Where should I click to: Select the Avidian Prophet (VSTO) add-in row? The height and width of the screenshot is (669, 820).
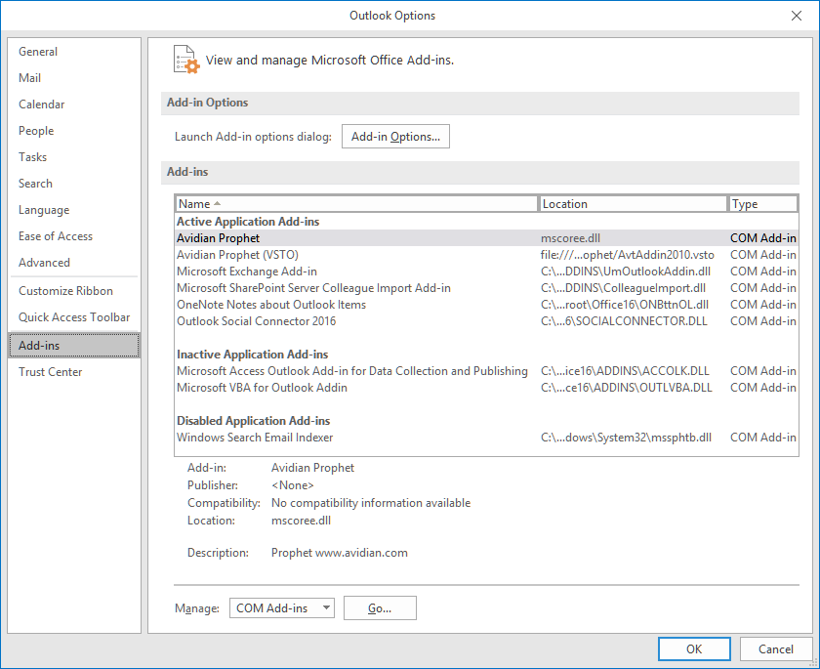click(486, 255)
